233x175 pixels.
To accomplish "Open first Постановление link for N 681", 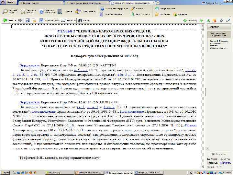I will 44,111.
